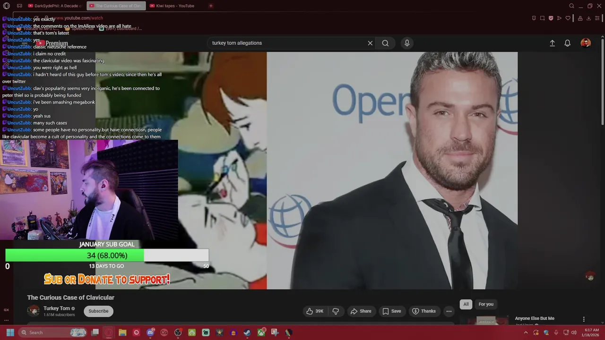Like the video with 39K thumbs up

click(x=315, y=311)
